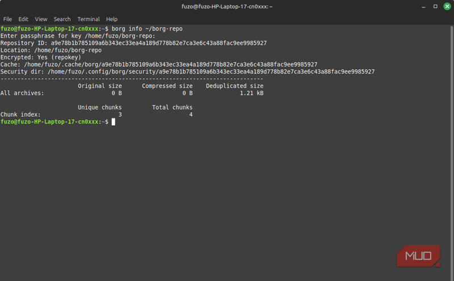Open the Search menu
The image size is (454, 281).
coord(62,19)
